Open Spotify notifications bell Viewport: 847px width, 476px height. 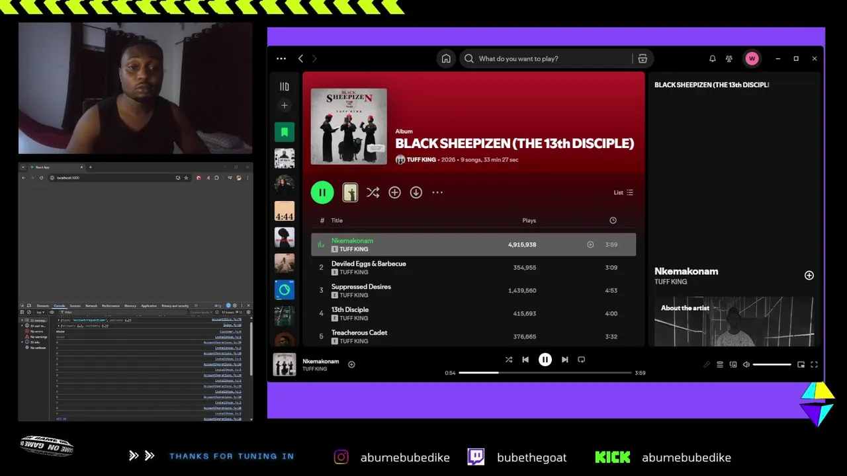click(x=712, y=59)
